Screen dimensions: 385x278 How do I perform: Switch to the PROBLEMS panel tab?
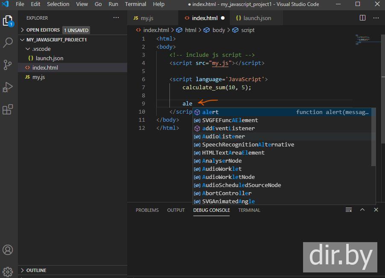[147, 210]
